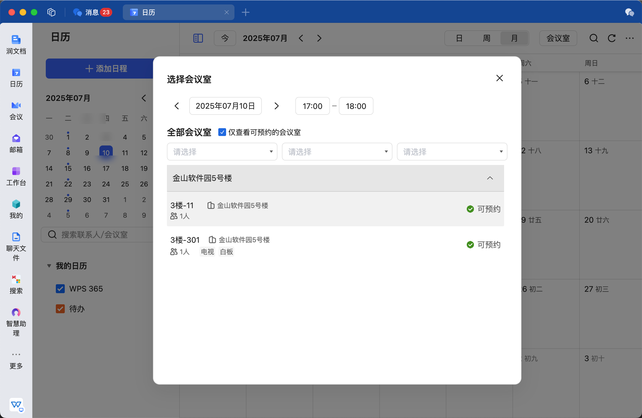
Task: Switch to 日 day view
Action: [x=459, y=38]
